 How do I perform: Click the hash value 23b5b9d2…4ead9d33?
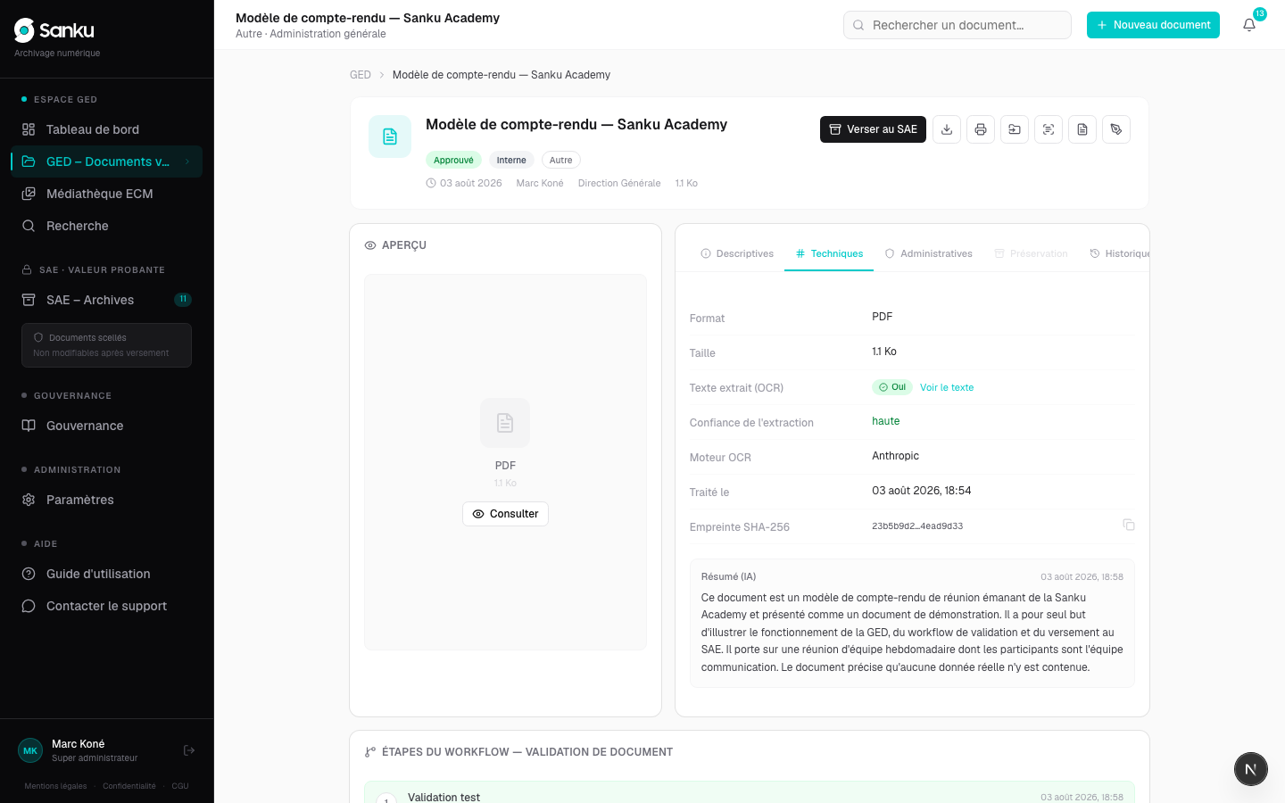click(917, 526)
